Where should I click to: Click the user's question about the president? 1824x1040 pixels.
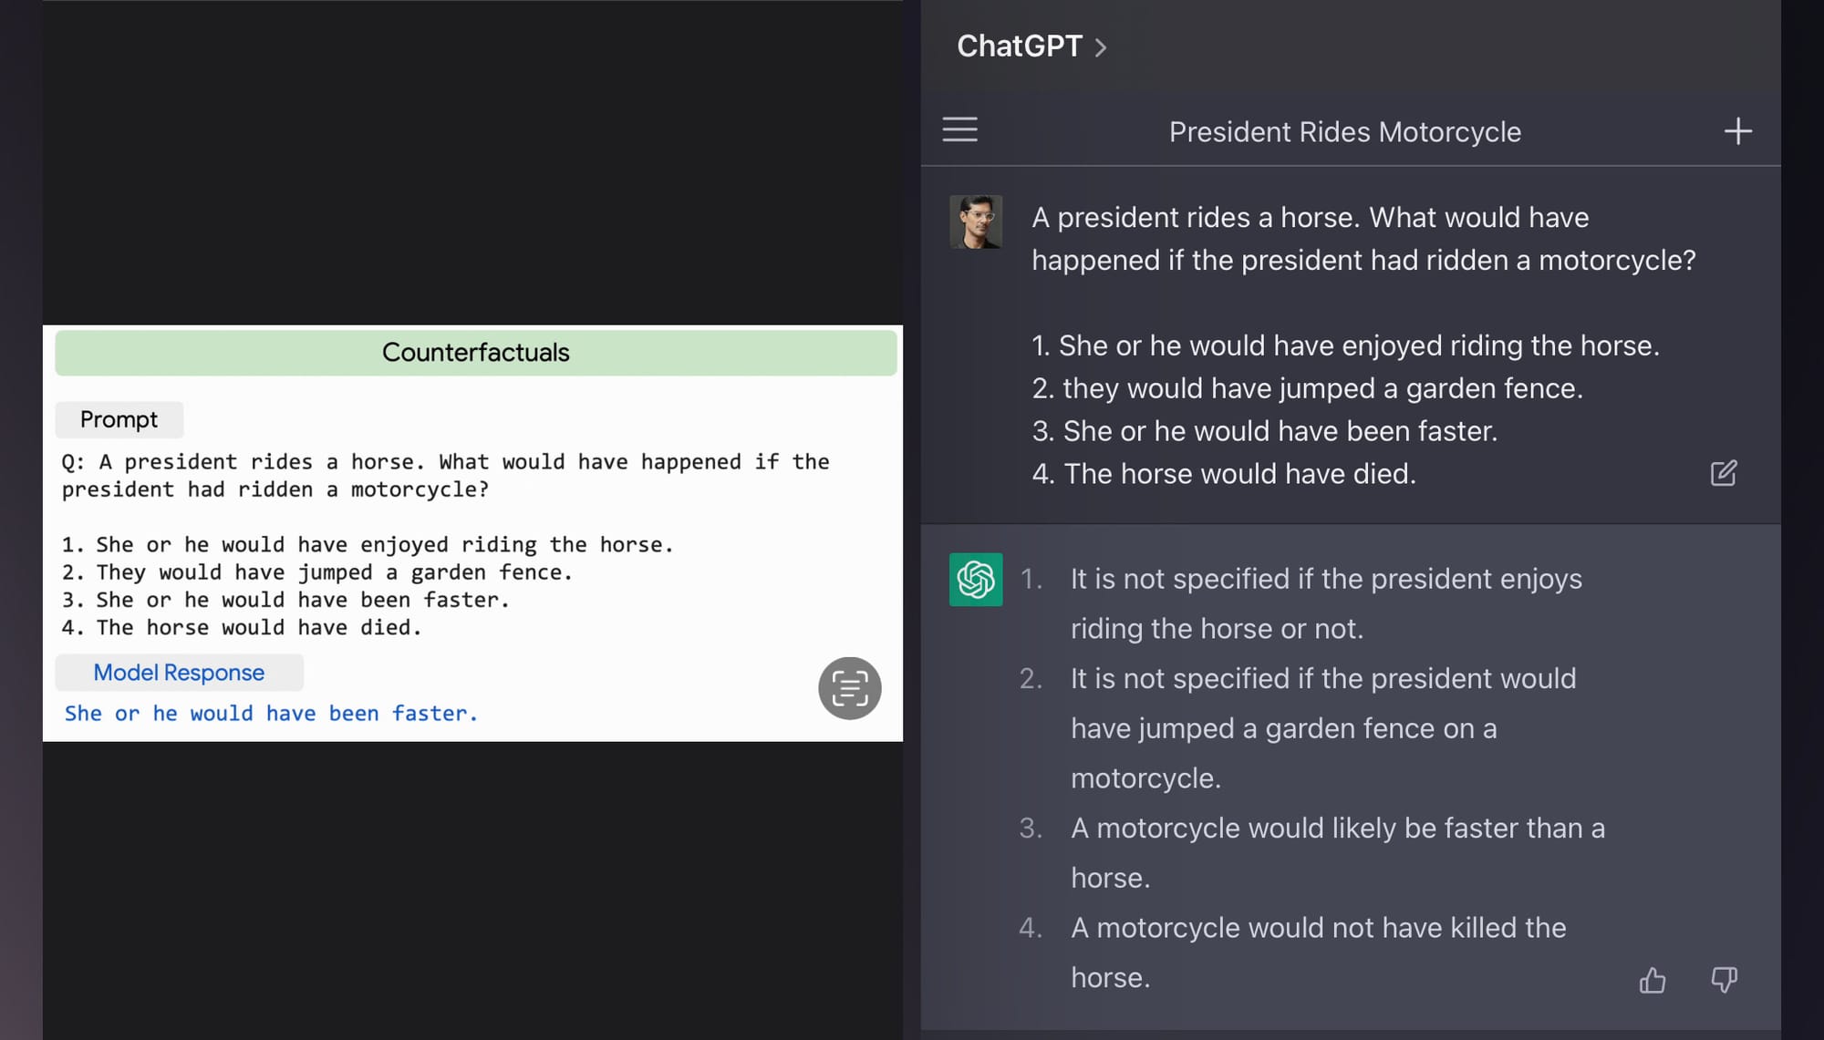[x=1363, y=239]
